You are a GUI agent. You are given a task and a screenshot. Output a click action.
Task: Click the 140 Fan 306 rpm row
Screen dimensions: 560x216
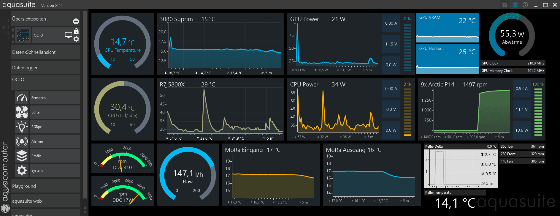[522, 161]
